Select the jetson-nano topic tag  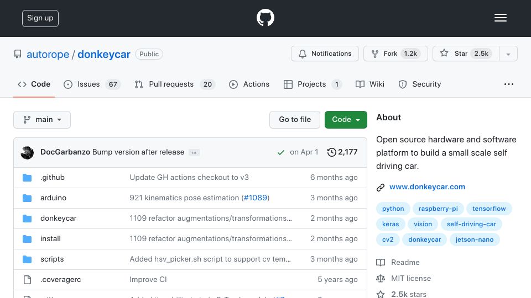click(475, 240)
